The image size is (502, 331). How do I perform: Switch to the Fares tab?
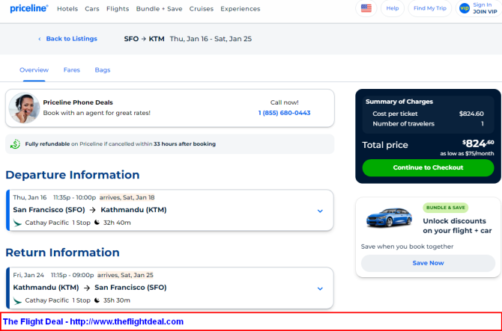click(x=72, y=70)
